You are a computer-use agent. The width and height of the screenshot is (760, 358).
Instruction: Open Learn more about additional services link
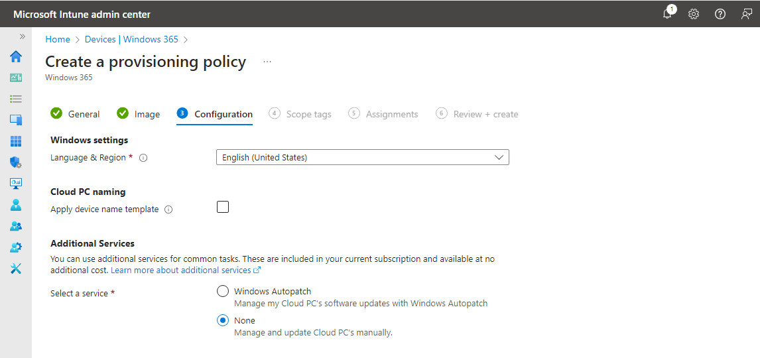(186, 270)
